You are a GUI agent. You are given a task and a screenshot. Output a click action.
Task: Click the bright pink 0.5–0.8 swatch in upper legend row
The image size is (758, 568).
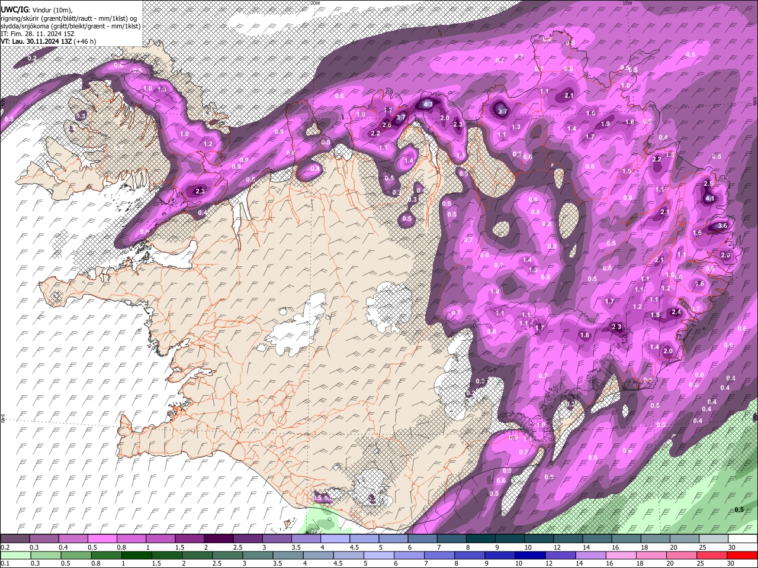tap(102, 539)
